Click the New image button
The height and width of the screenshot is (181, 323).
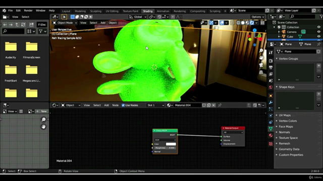pos(41,111)
